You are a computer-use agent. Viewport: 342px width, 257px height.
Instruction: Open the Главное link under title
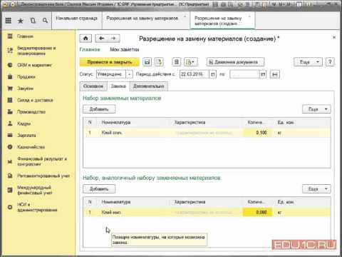tap(90, 49)
